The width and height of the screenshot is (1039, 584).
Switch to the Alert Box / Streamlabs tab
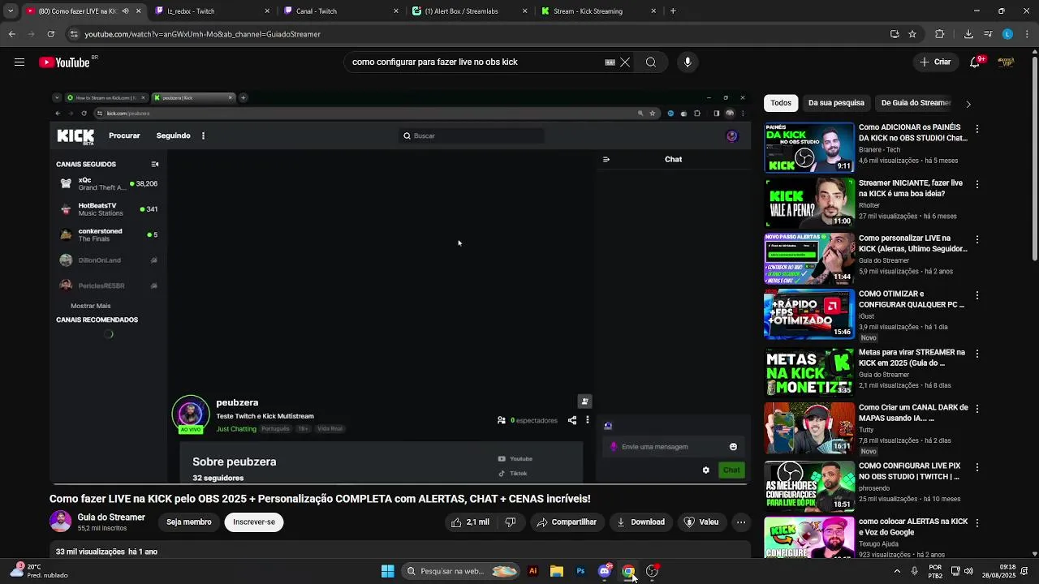coord(469,11)
